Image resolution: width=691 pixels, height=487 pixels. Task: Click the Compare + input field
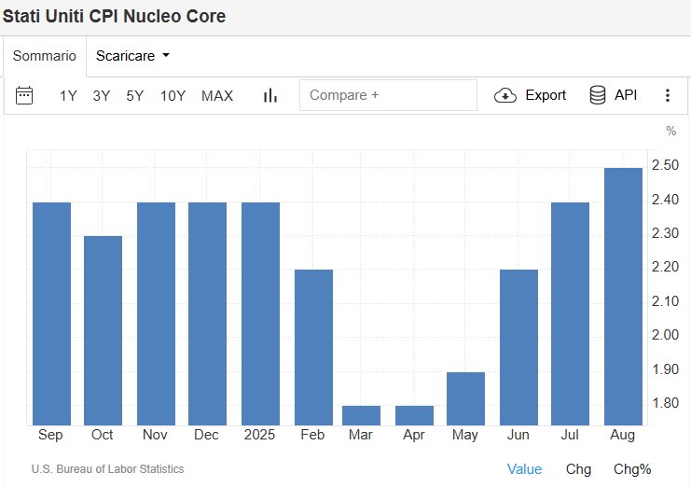(x=388, y=95)
